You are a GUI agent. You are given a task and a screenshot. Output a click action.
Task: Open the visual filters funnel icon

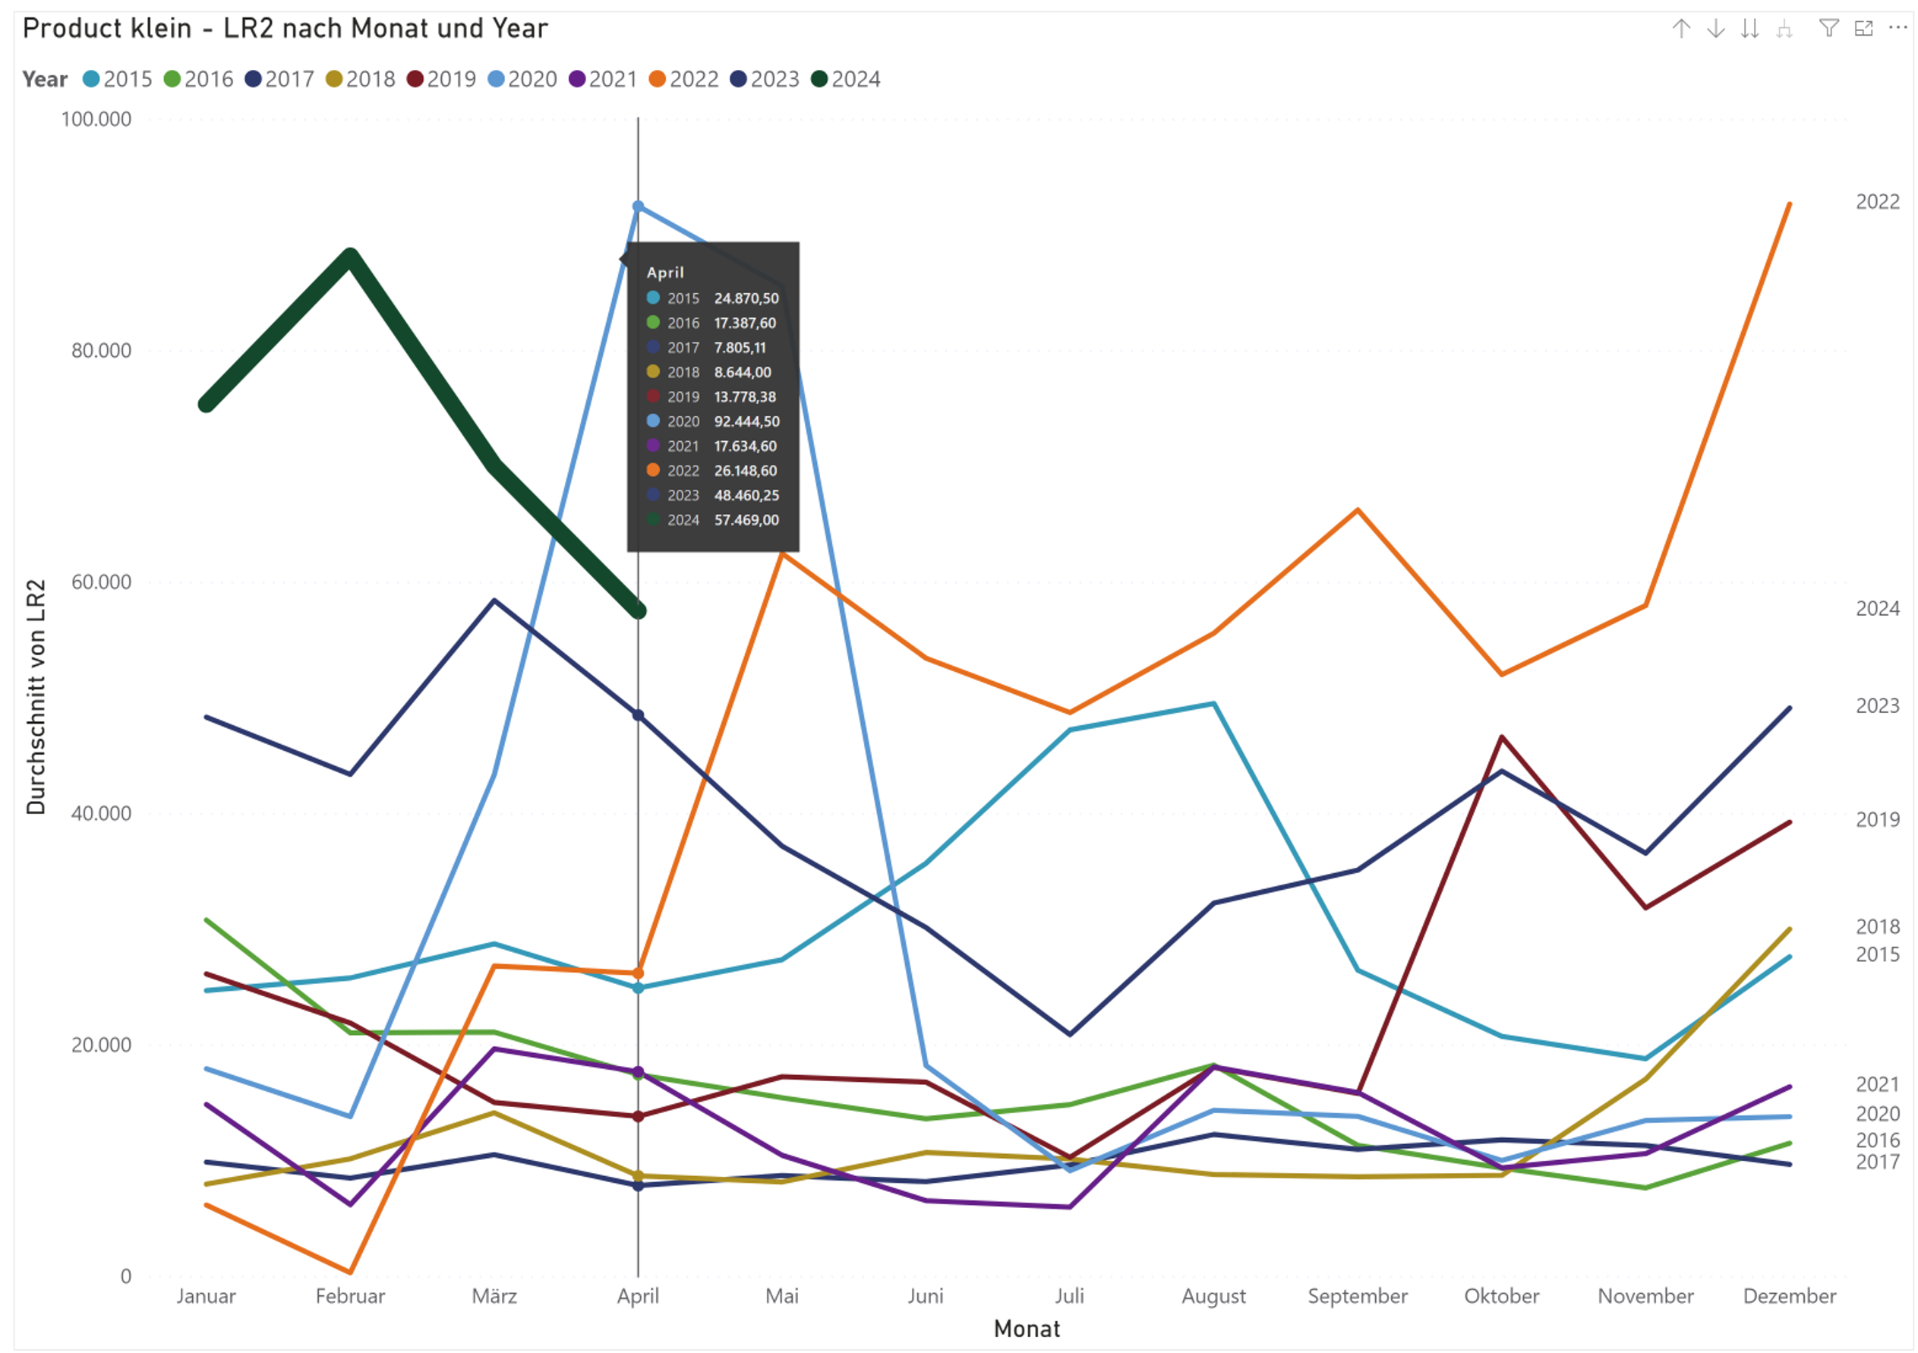click(x=1828, y=29)
